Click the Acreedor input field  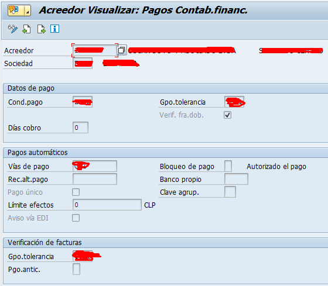click(x=94, y=50)
